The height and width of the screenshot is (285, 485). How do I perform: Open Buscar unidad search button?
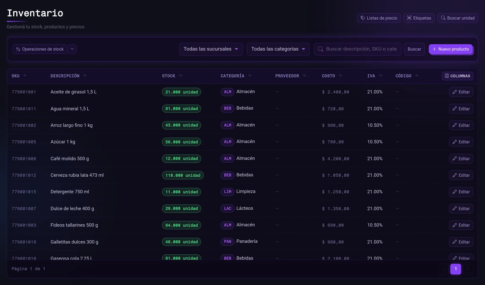(x=458, y=18)
